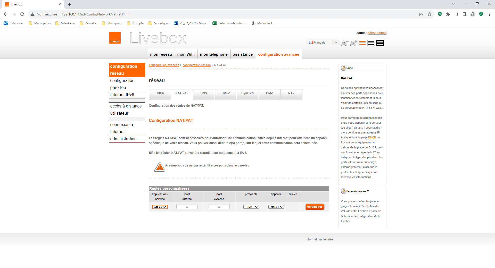The width and height of the screenshot is (495, 268).
Task: Click the Orange logo
Action: click(115, 38)
